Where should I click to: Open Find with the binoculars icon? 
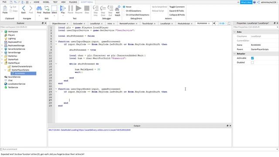pyautogui.click(x=39, y=8)
